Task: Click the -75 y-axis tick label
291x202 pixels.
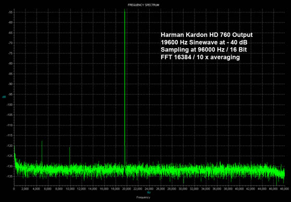Action: (10, 53)
